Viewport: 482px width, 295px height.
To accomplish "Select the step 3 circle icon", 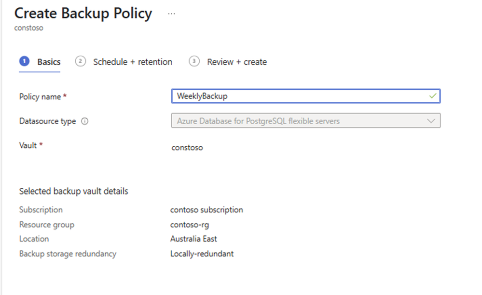I will click(194, 61).
